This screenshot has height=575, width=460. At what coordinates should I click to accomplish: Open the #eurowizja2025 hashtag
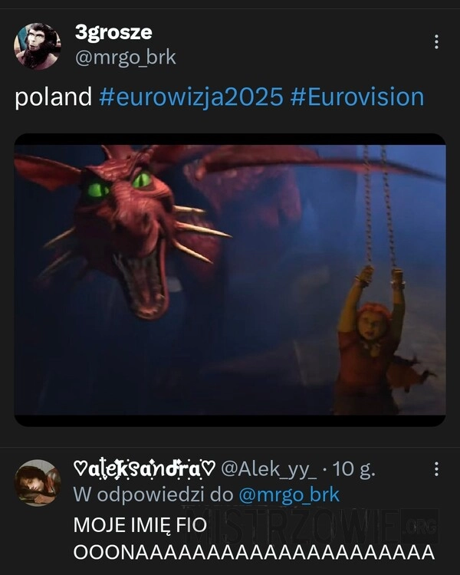(191, 97)
